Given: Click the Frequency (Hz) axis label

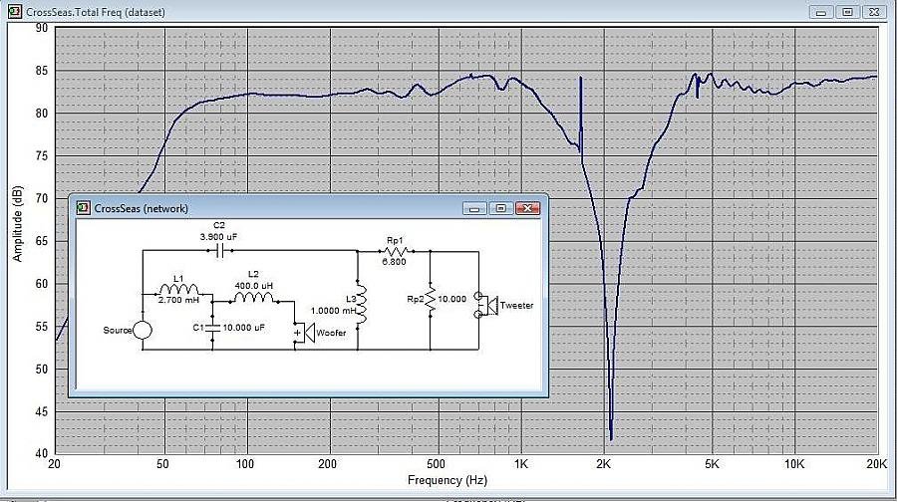Looking at the screenshot, I should coord(448,480).
